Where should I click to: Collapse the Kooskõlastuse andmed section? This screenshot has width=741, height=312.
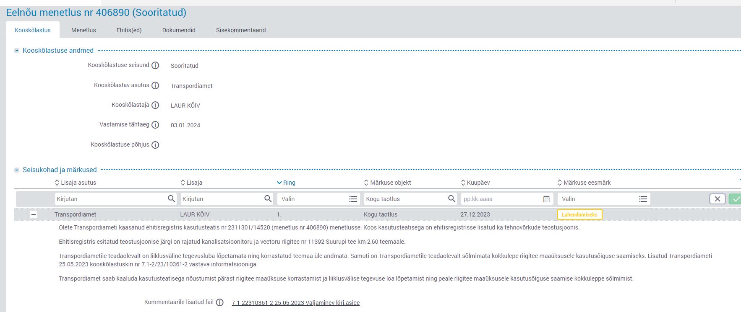click(17, 51)
